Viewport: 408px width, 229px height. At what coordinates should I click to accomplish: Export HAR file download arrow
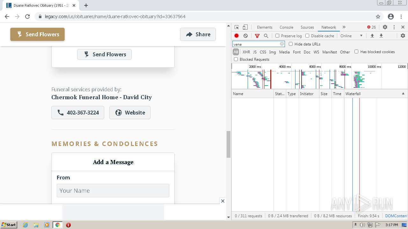click(x=381, y=36)
